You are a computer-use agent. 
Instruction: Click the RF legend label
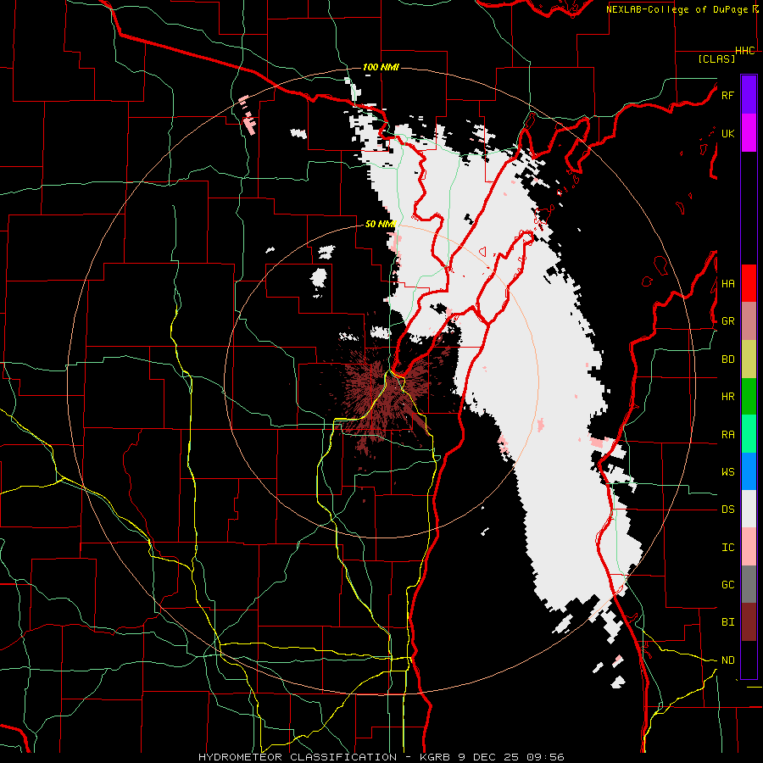point(727,96)
